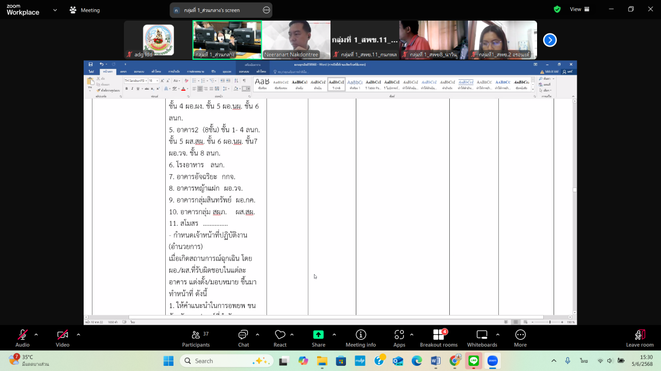The image size is (661, 371).
Task: Select Neeranart Nakdontree's video thumbnail
Action: pos(296,40)
